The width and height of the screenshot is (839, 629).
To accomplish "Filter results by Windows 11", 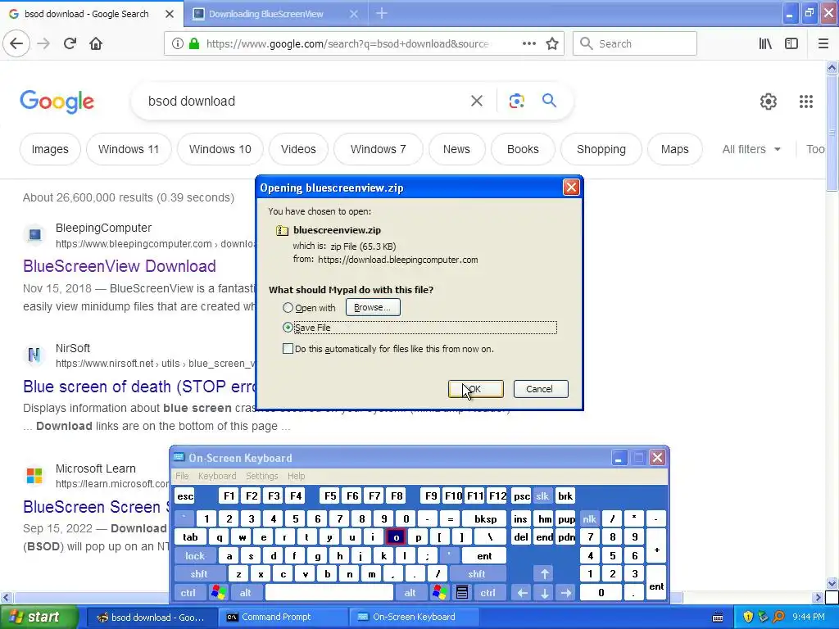I will click(x=129, y=149).
